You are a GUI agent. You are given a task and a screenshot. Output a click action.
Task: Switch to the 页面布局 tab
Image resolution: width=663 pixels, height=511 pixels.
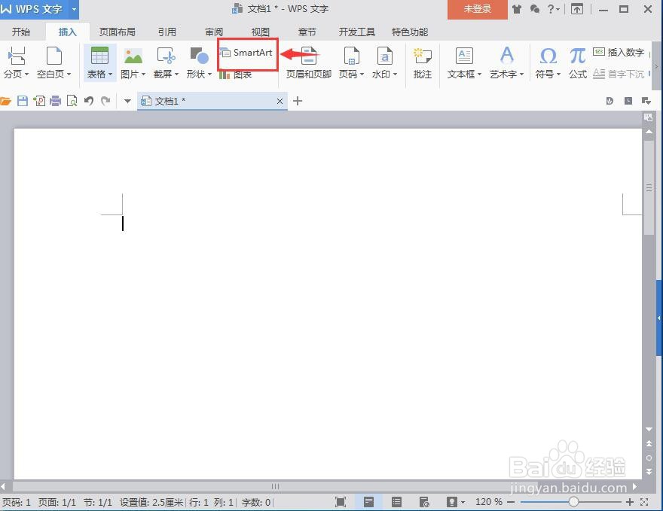(x=117, y=32)
